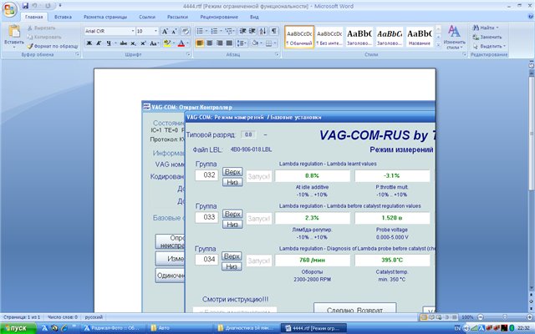Increase font size with the grow font icon
The width and height of the screenshot is (535, 334).
click(x=165, y=32)
